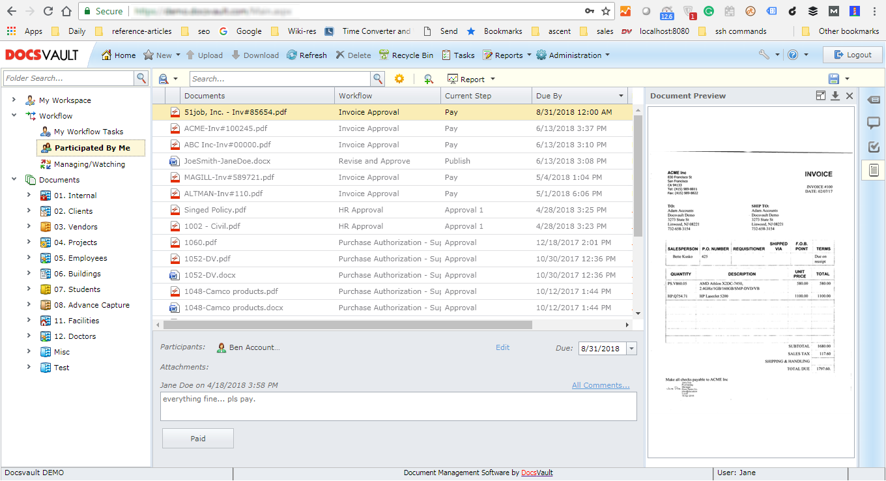Open the Tasks checklist icon
The width and height of the screenshot is (886, 481).
point(446,55)
